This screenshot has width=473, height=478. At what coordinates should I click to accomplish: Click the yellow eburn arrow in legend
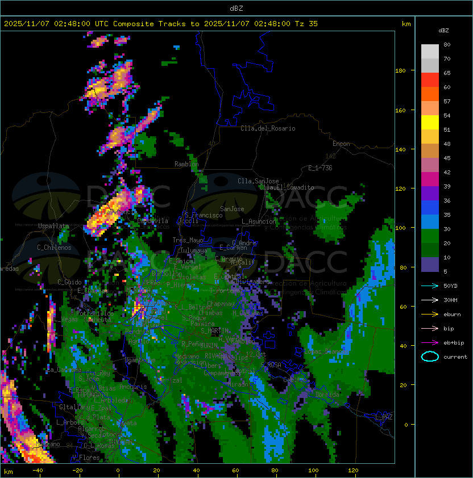[x=430, y=315]
